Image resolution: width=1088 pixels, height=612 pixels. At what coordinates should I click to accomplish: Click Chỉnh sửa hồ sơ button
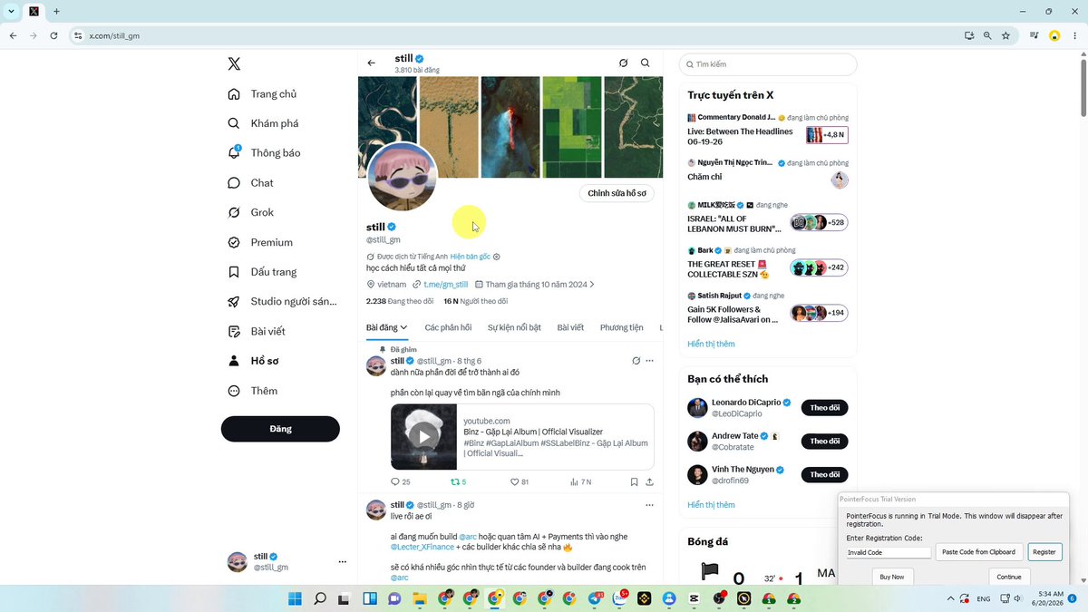click(x=617, y=193)
